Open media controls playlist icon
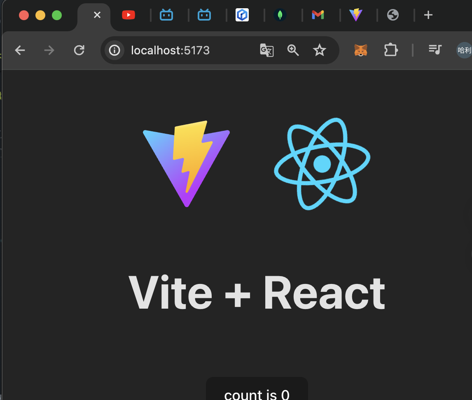The height and width of the screenshot is (400, 472). pyautogui.click(x=435, y=50)
